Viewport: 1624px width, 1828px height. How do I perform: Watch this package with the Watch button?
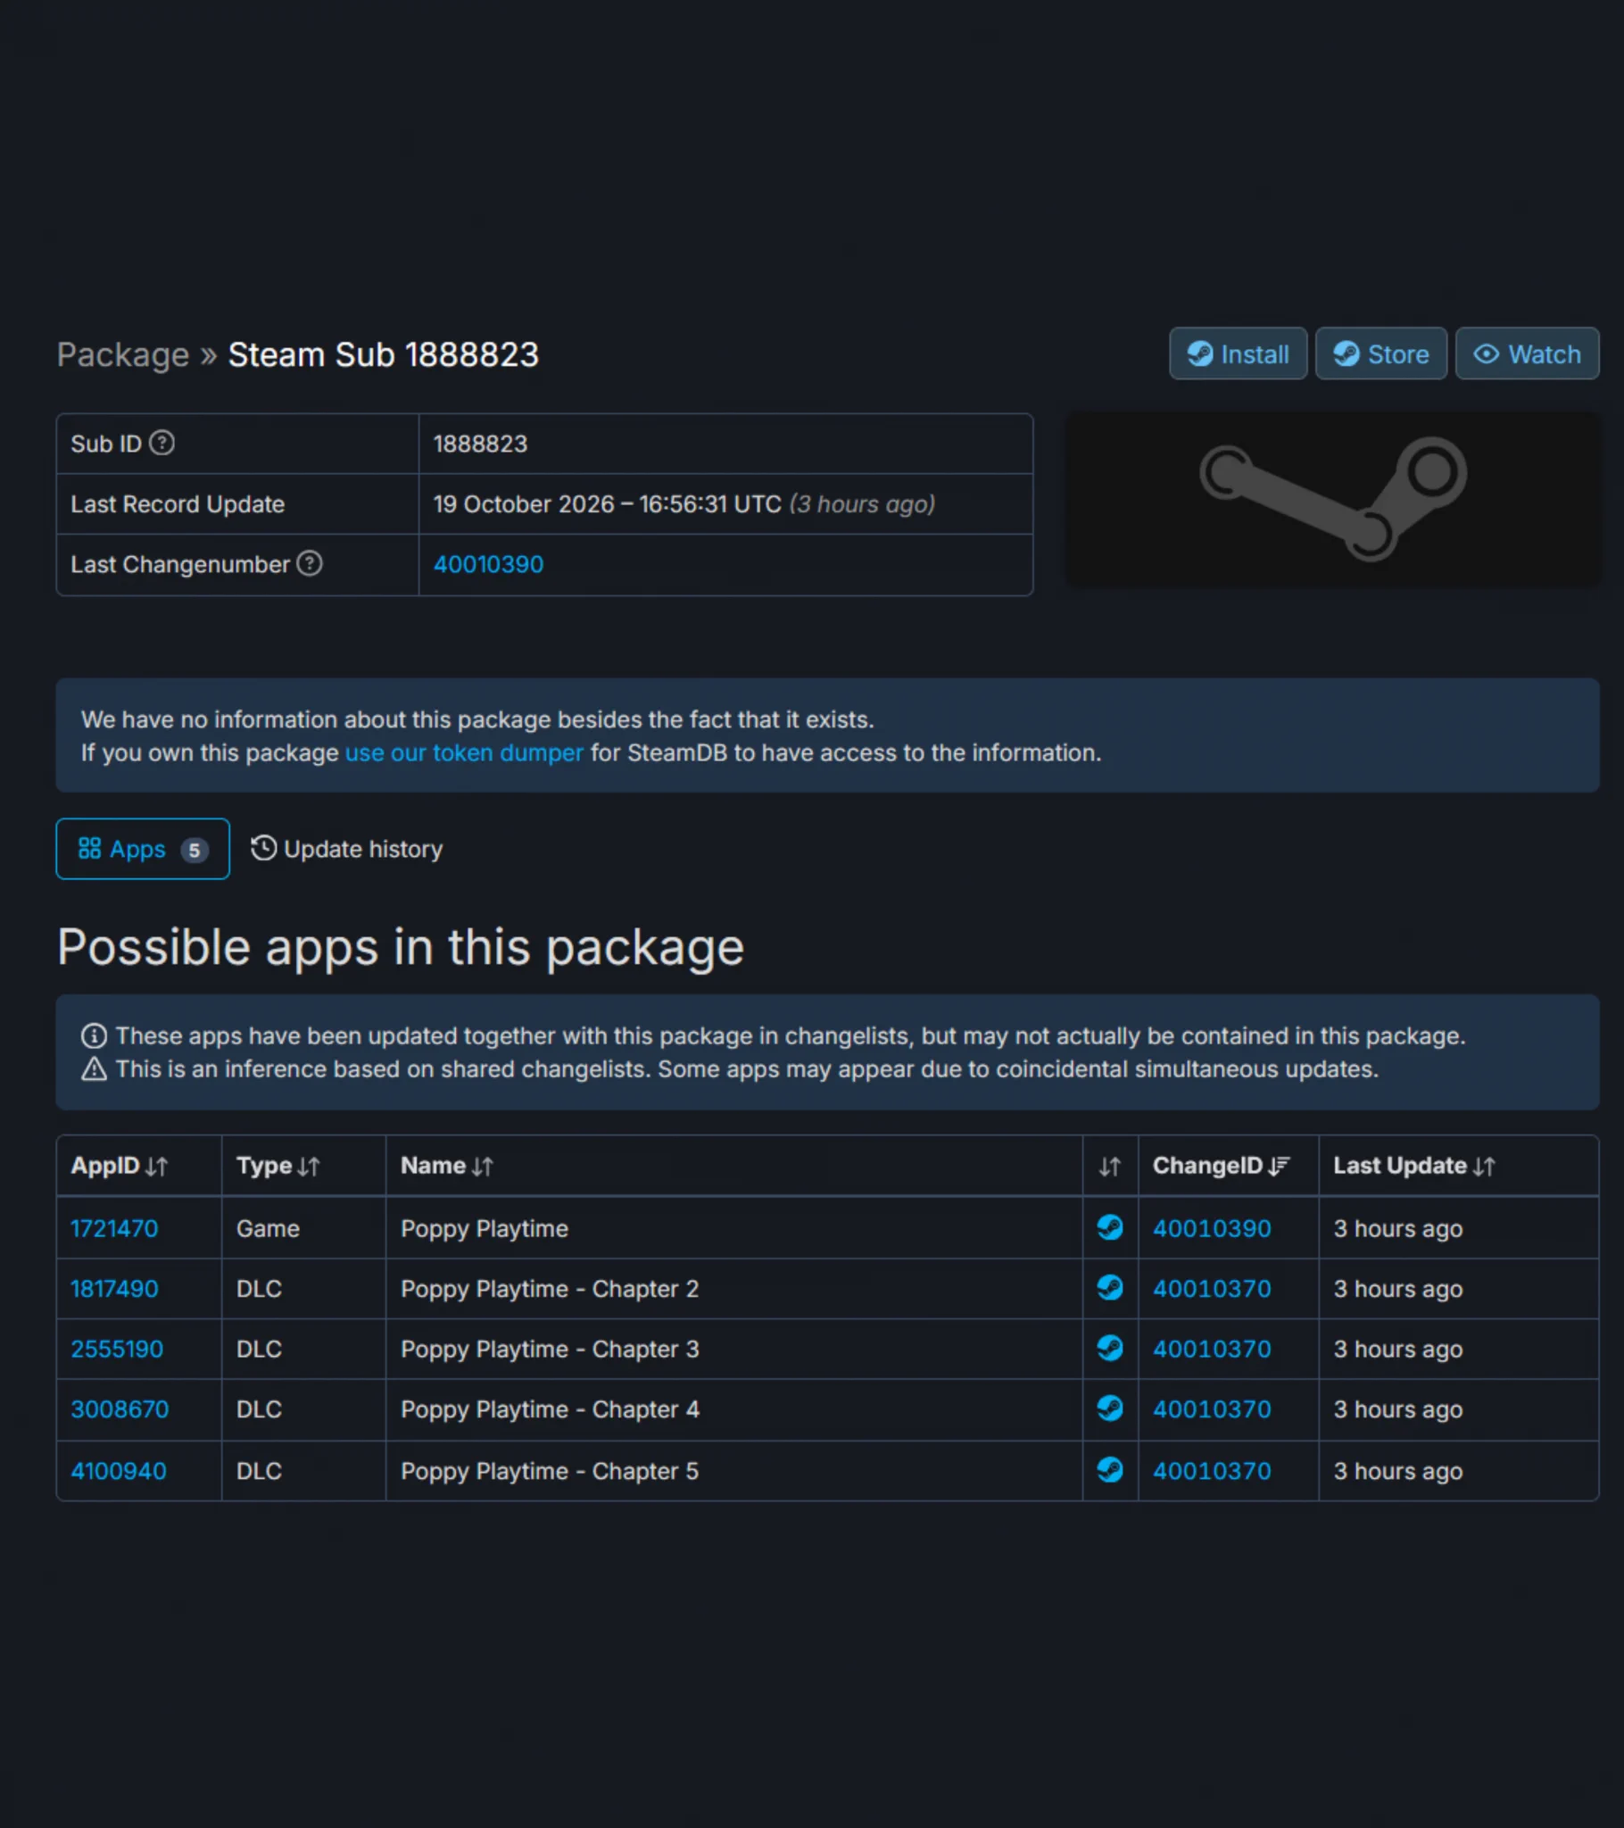tap(1527, 354)
